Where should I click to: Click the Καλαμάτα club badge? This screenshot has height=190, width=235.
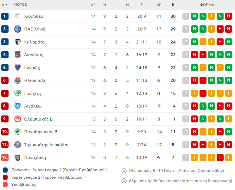coord(18,42)
